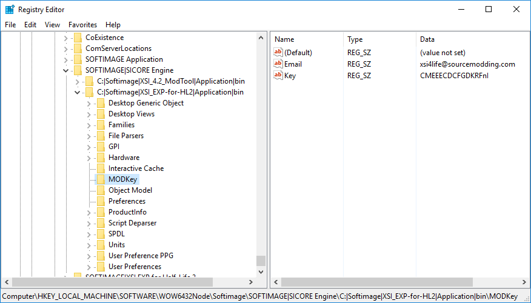
Task: Click the values pane scroll left arrow
Action: (x=276, y=282)
